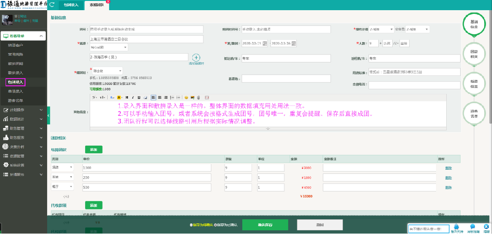Click the editor resize handle at bottom
Image resolution: width=492 pixels, height=234 pixels.
point(268,128)
